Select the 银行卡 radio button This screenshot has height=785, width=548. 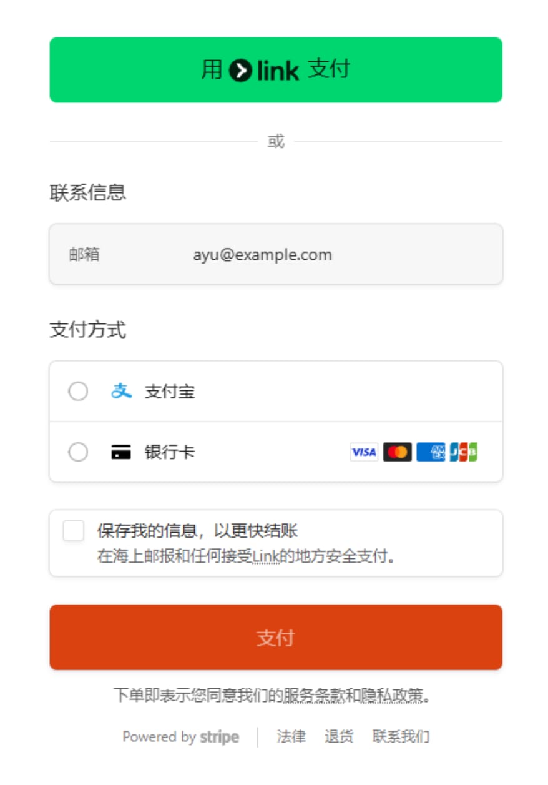point(78,452)
